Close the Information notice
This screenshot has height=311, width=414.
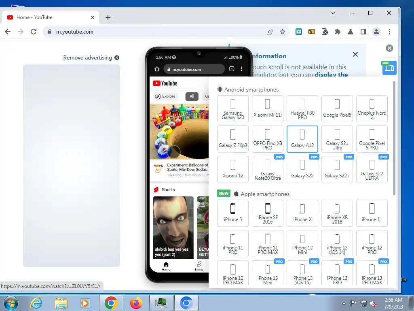click(x=355, y=54)
